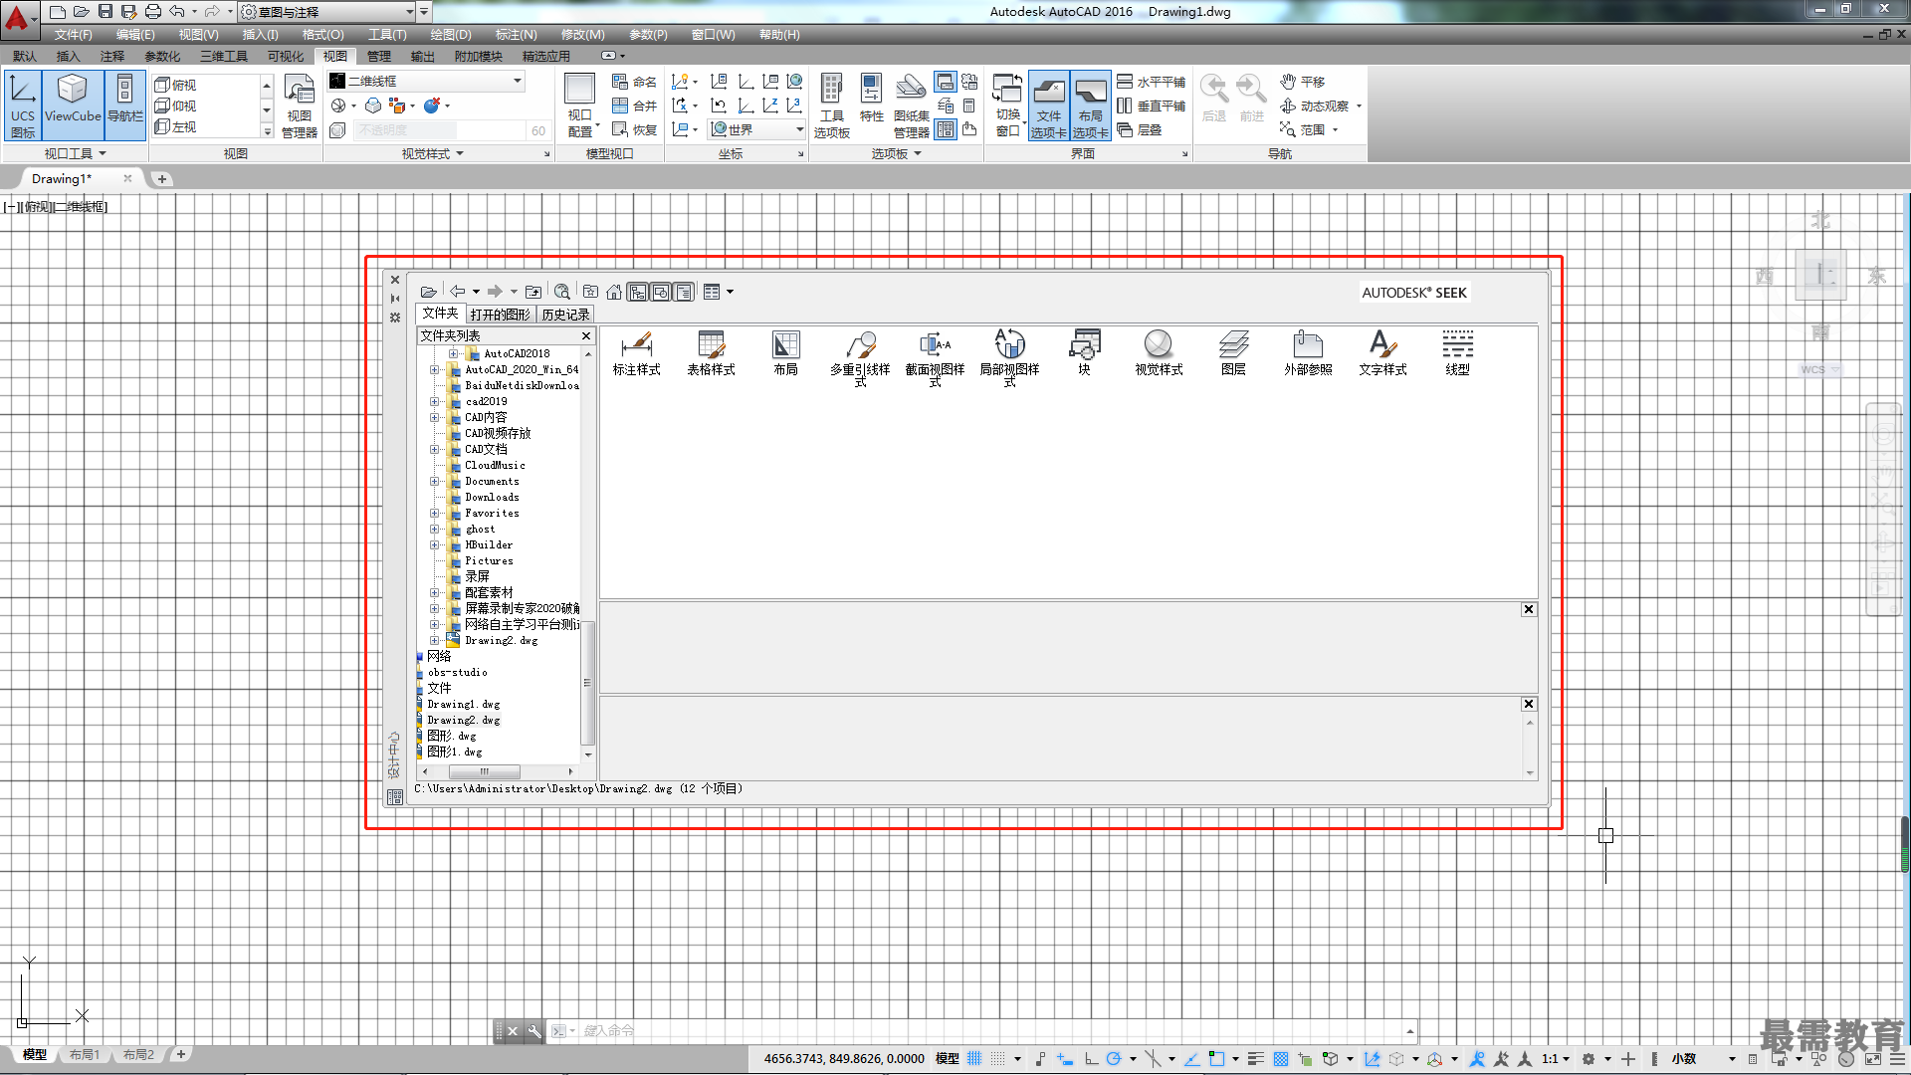Open the 块 blocks item
Screen dimensions: 1911x1075
[x=1084, y=353]
